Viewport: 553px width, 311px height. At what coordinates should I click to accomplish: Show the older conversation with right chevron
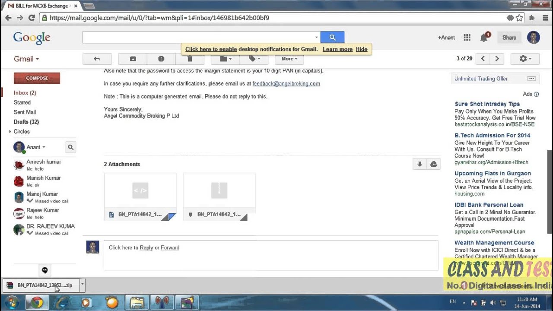(x=497, y=59)
